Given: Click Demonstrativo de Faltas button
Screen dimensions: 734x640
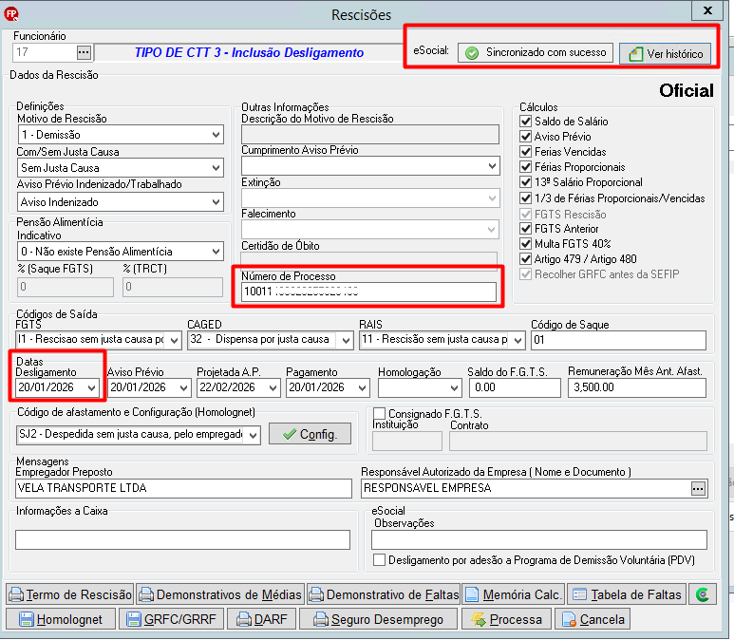Looking at the screenshot, I should pyautogui.click(x=384, y=594).
